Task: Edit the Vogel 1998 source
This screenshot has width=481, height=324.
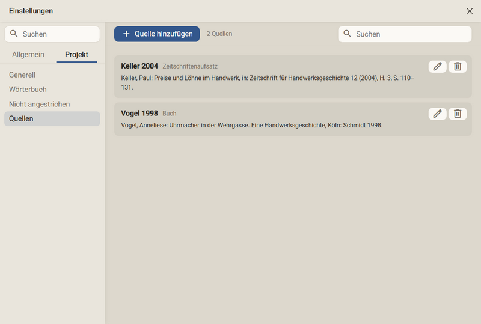Action: [437, 114]
